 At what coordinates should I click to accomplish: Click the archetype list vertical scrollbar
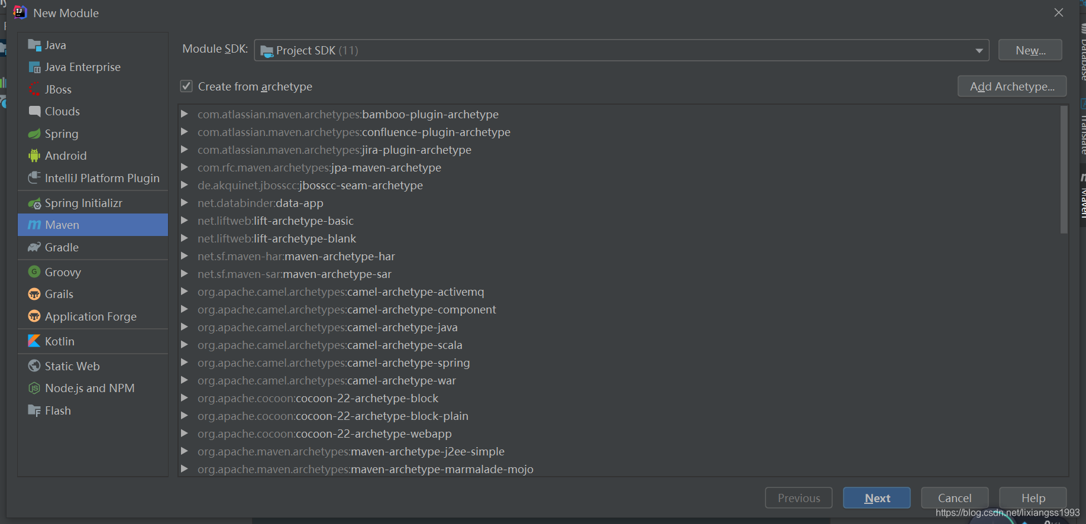[x=1064, y=170]
